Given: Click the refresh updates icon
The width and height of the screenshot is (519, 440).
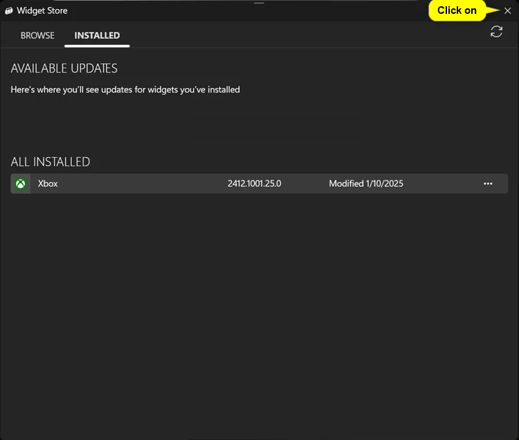Looking at the screenshot, I should pyautogui.click(x=496, y=32).
